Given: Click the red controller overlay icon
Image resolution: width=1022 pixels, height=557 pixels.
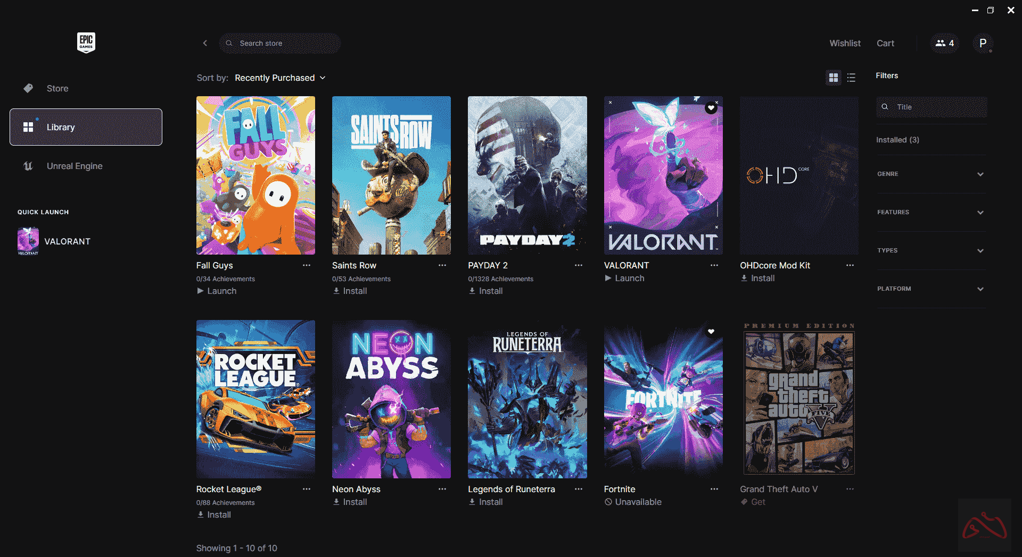Looking at the screenshot, I should [984, 525].
